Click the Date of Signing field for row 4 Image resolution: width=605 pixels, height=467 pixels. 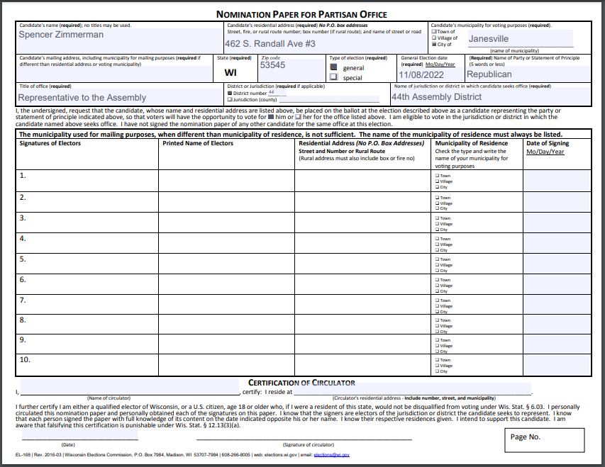coord(557,243)
